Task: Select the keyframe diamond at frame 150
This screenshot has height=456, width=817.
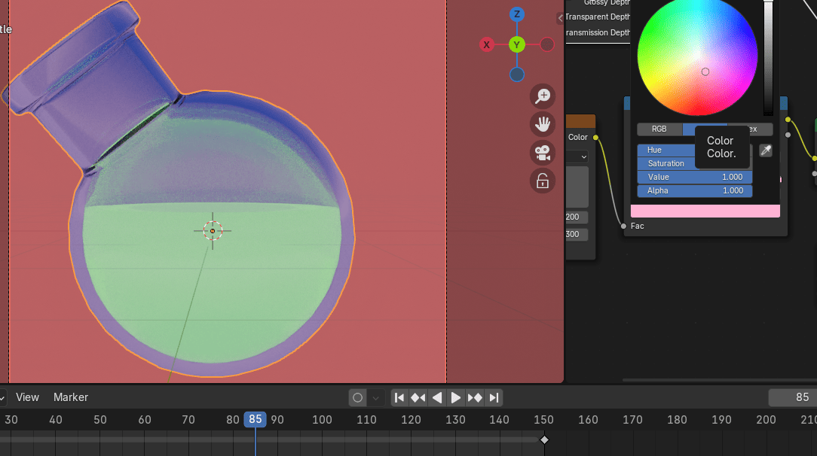Action: (544, 439)
